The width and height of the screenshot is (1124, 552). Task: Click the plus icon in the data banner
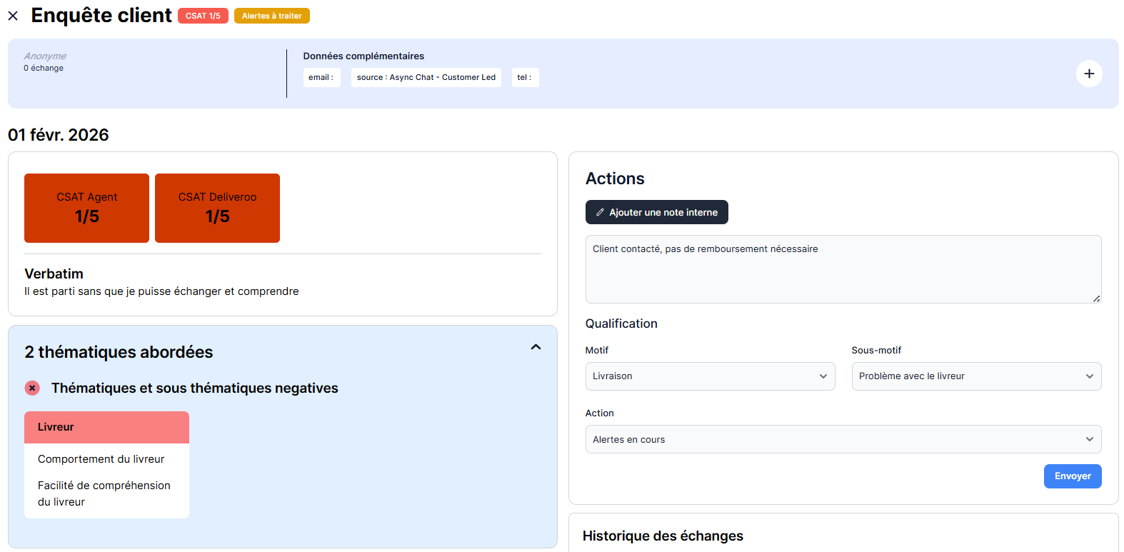pos(1088,74)
